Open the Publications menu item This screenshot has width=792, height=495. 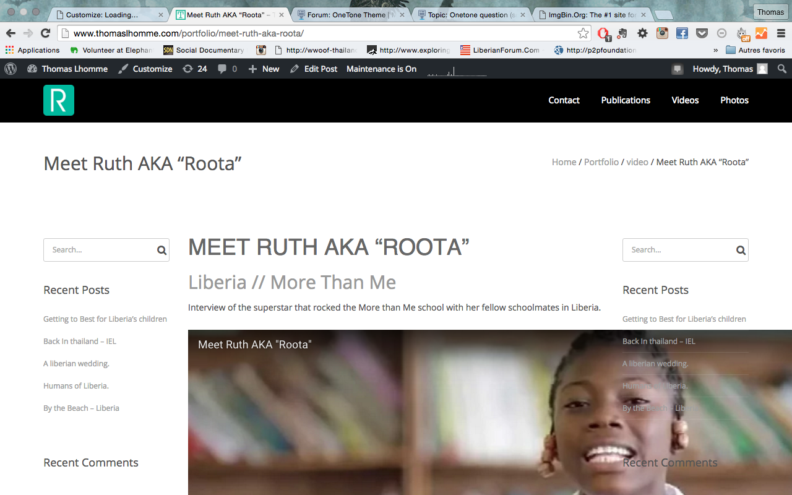tap(626, 100)
